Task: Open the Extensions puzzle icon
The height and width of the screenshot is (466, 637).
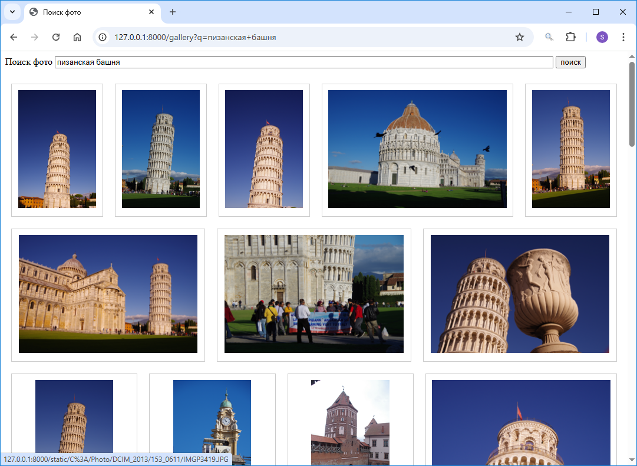Action: tap(570, 37)
